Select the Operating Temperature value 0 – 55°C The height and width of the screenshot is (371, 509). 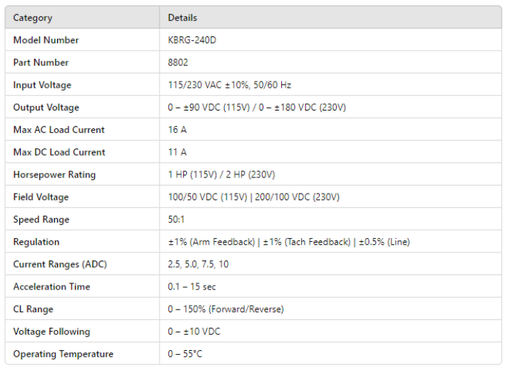(185, 354)
